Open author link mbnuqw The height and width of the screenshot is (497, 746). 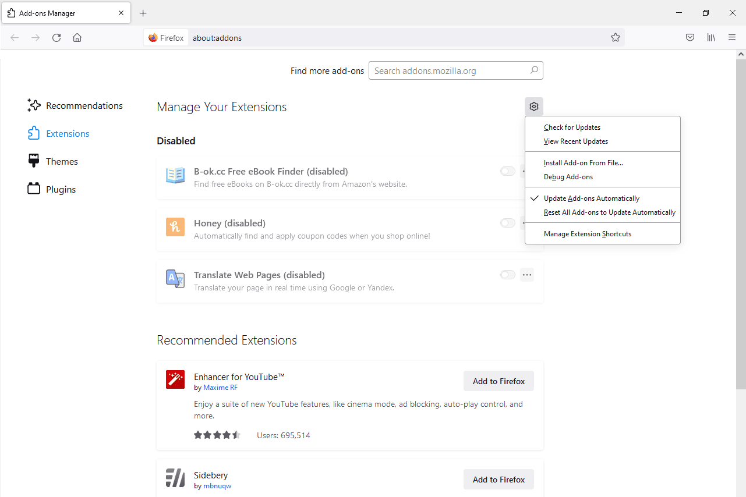click(x=217, y=486)
